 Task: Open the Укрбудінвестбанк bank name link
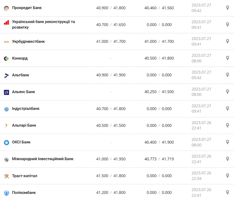click(x=28, y=42)
